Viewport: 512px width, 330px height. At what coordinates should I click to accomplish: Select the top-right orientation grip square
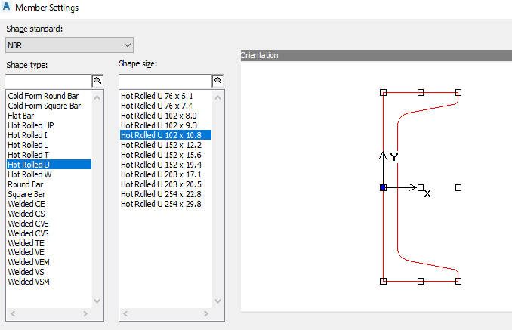click(x=458, y=92)
